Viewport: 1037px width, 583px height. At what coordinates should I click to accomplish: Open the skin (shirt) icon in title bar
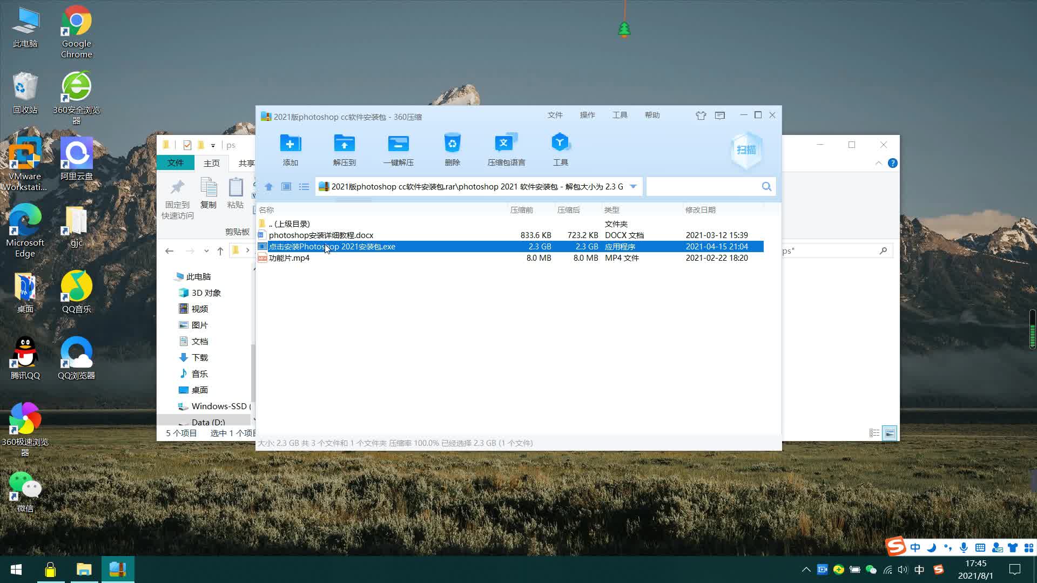pyautogui.click(x=701, y=116)
